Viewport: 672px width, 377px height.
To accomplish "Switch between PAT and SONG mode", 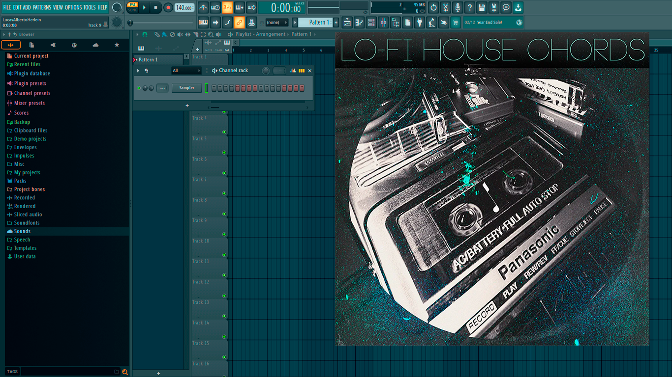I will tap(132, 7).
